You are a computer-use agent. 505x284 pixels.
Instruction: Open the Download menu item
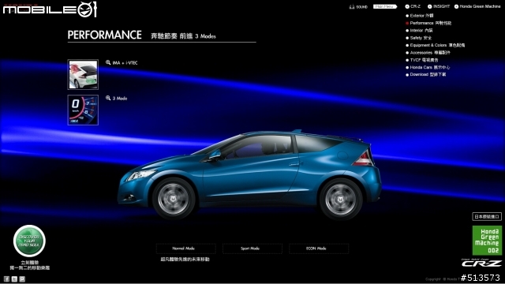(x=426, y=74)
